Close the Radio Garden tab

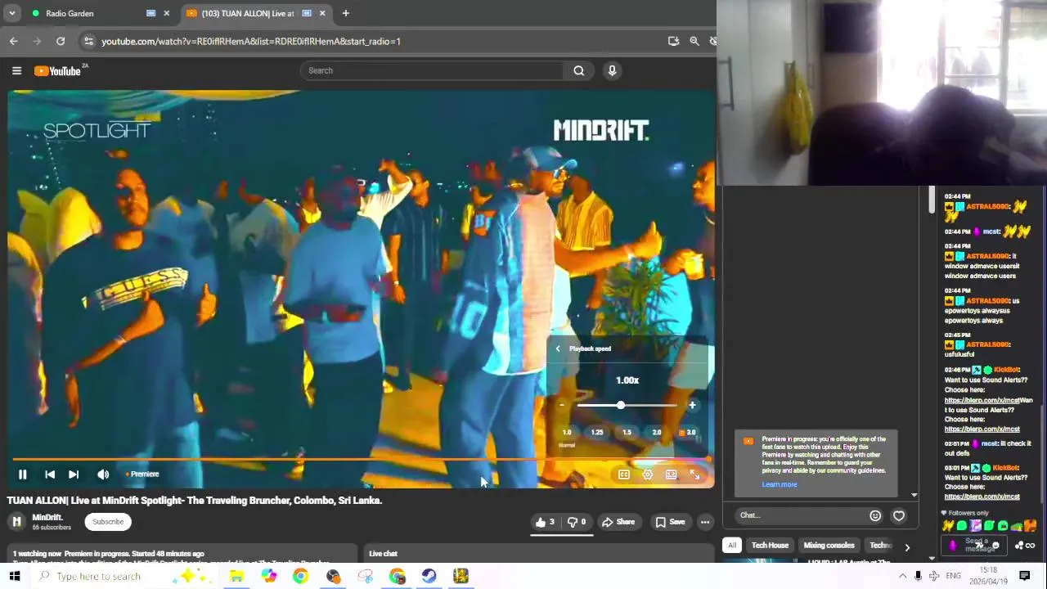pos(167,13)
